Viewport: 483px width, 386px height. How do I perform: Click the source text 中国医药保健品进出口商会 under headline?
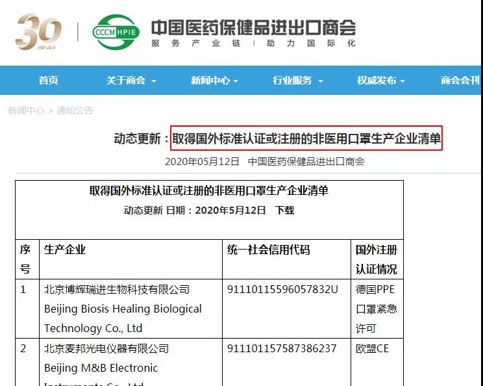(306, 162)
